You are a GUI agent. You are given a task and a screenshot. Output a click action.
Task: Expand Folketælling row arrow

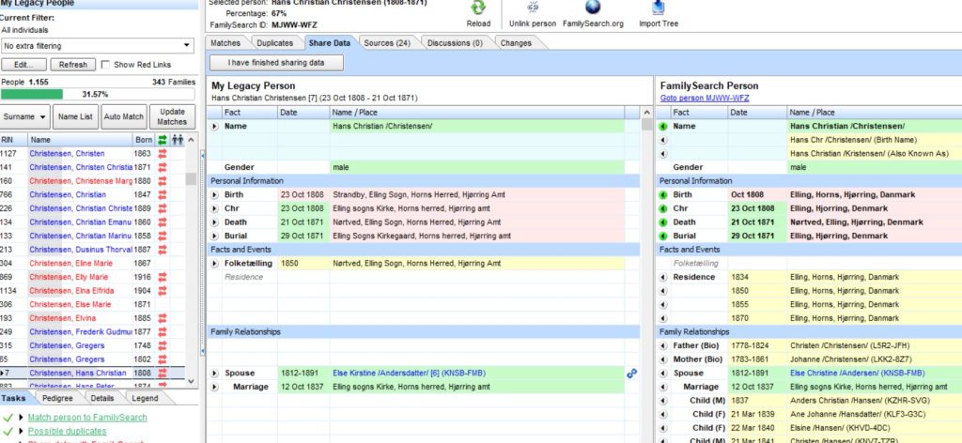pyautogui.click(x=215, y=264)
